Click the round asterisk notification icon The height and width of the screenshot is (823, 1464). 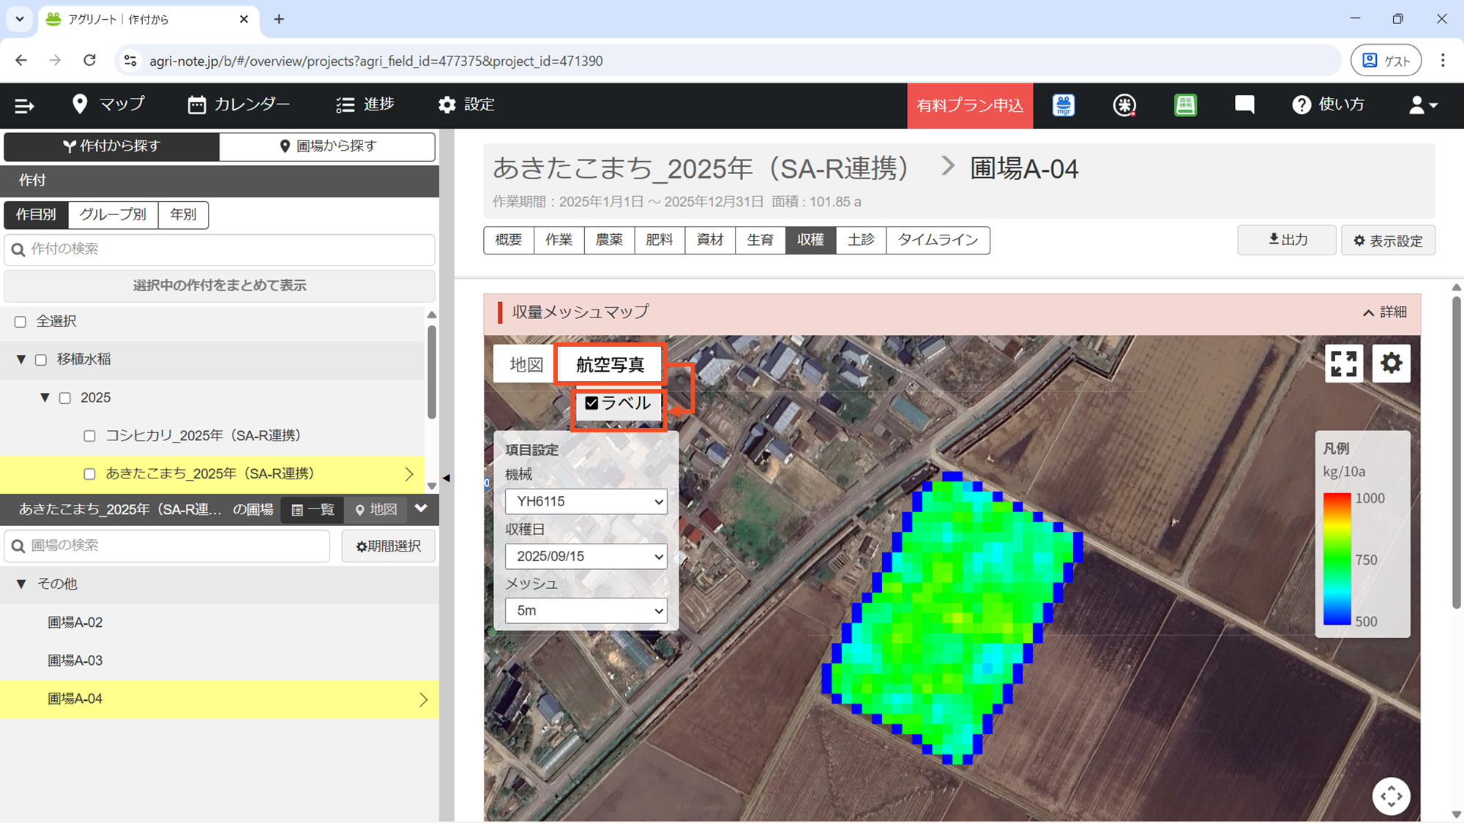[x=1124, y=105]
